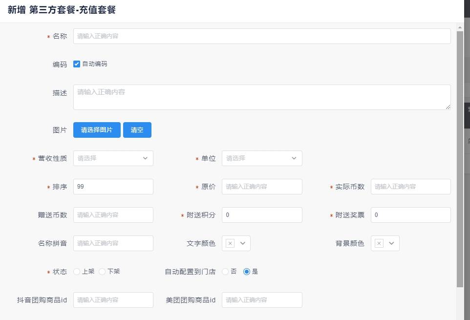Click the 赠送币数 input field

[113, 215]
